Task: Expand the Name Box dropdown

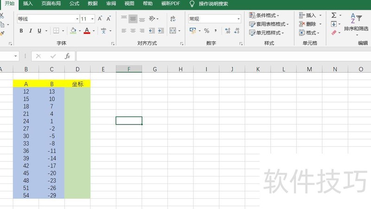Action: 15,56
